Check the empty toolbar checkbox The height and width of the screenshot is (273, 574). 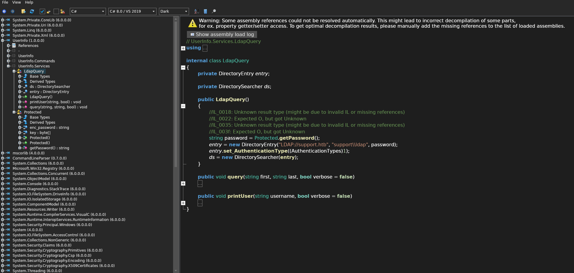point(56,11)
